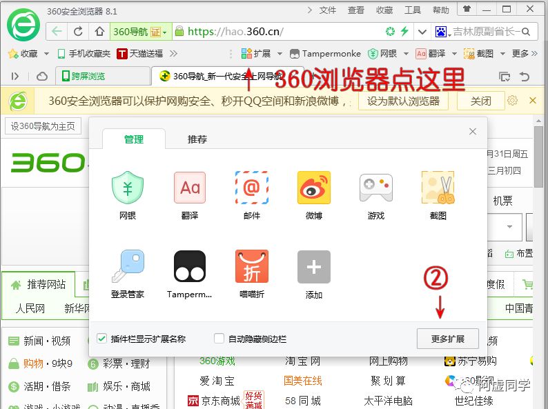Viewport: 548px width, 409px height.
Task: Click 设360导航为主页 button
Action: coord(43,126)
